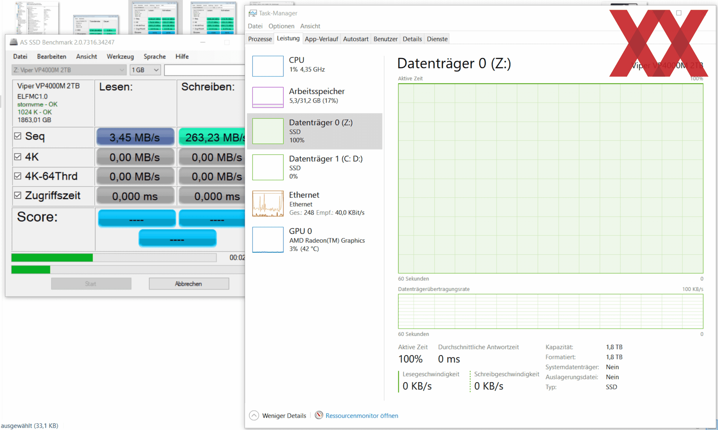Screen dimensions: 718x430
Task: Switch to the Details tab
Action: (412, 39)
